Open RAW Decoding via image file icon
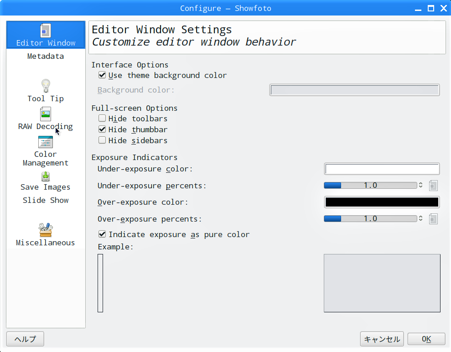Image resolution: width=451 pixels, height=352 pixels. [x=46, y=114]
